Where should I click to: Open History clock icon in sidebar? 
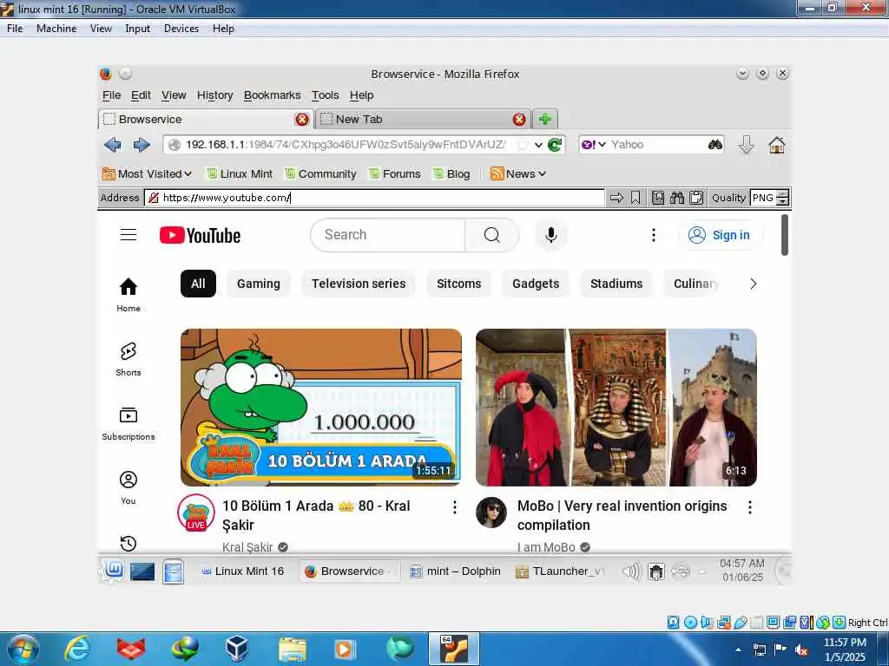coord(128,544)
